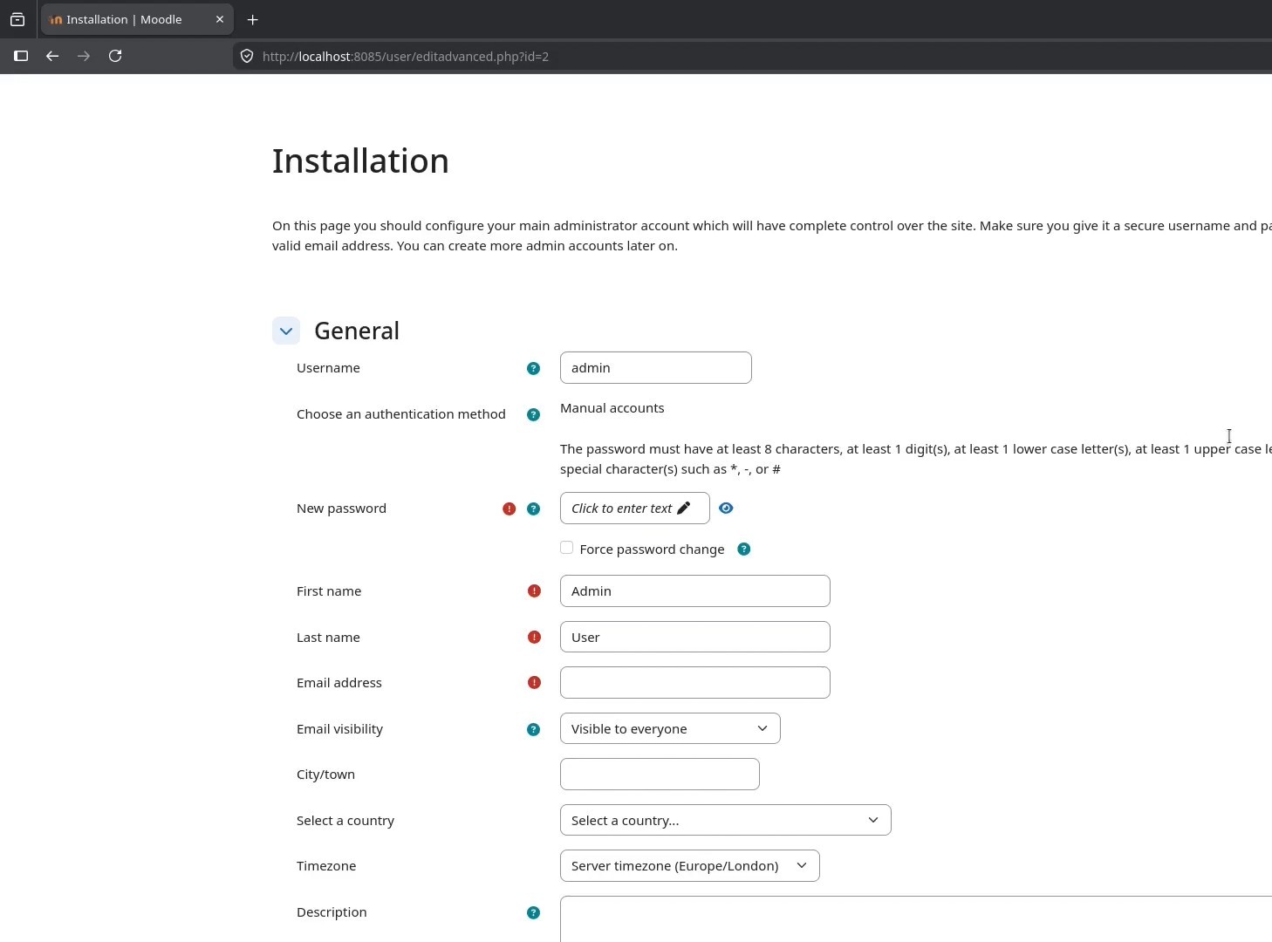Open Select a country dropdown

725,820
